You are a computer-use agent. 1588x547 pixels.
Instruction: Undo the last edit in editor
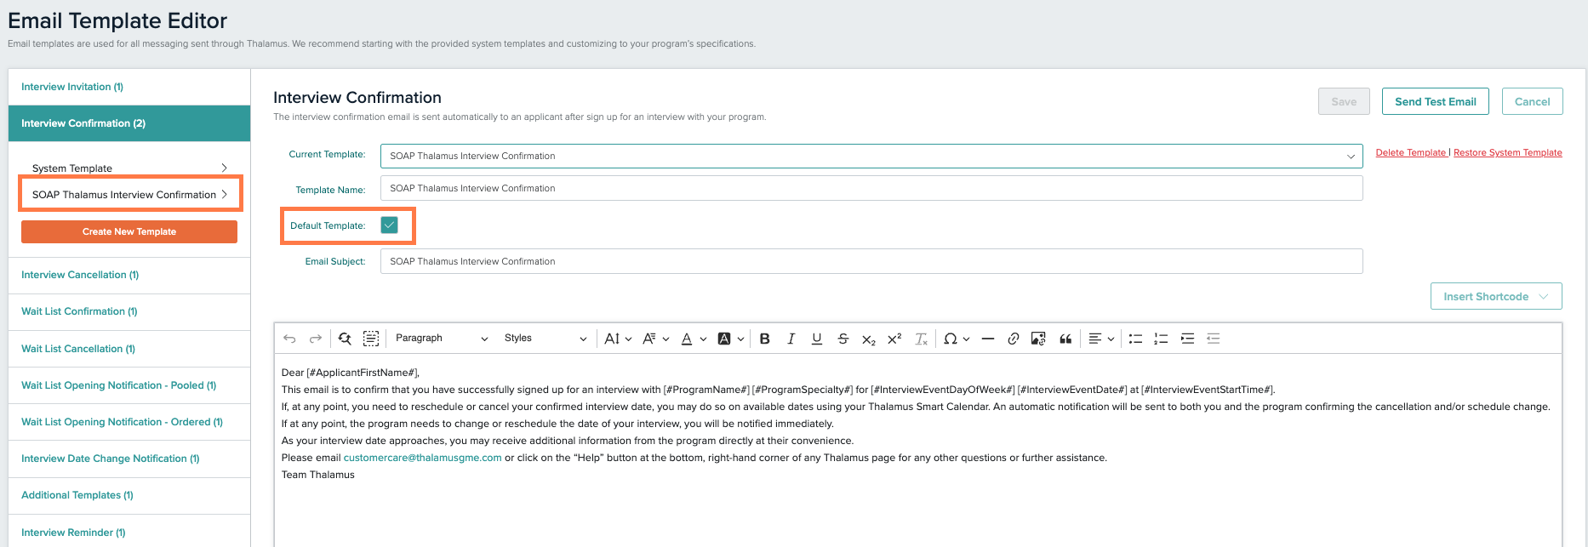pyautogui.click(x=289, y=339)
